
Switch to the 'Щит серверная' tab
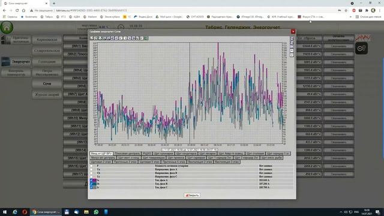[x=196, y=158]
